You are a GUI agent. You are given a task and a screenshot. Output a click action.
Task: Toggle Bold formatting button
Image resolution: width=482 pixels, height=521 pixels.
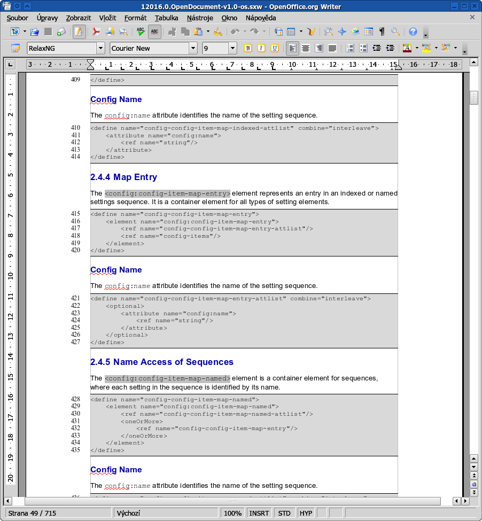coord(247,48)
